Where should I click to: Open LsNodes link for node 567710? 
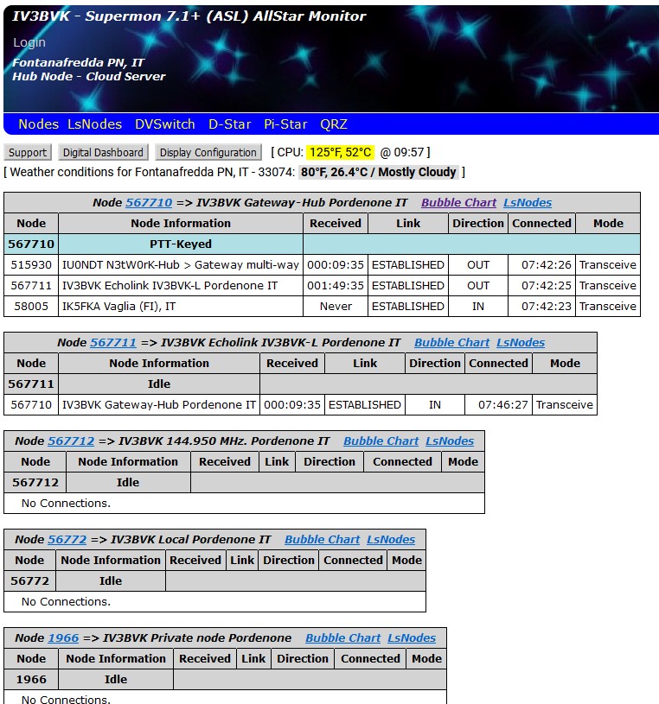528,202
